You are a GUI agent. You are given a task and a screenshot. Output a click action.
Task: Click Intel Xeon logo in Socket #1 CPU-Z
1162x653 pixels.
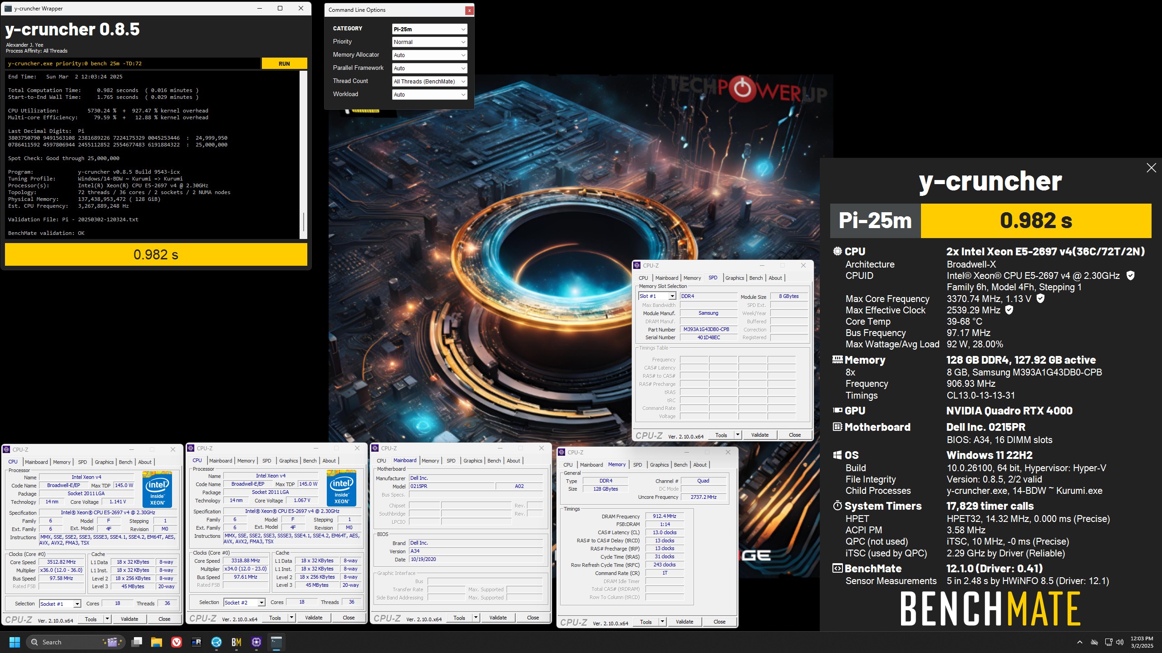point(157,489)
